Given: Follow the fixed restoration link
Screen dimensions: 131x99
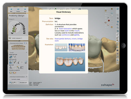Looking at the screenshot, I should pyautogui.click(x=65, y=29).
